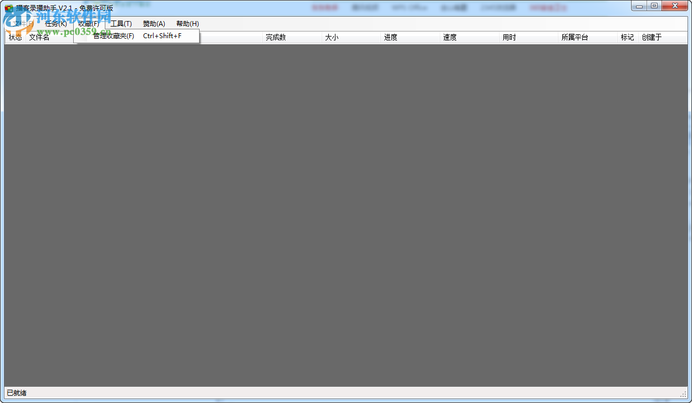Sort tasks by the 状态 column
Image resolution: width=692 pixels, height=403 pixels.
(x=15, y=37)
